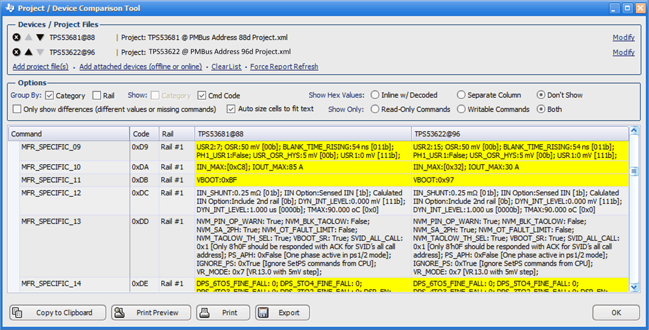This screenshot has height=330, width=649.
Task: Select Inline w/ Decoded hex option
Action: 375,95
